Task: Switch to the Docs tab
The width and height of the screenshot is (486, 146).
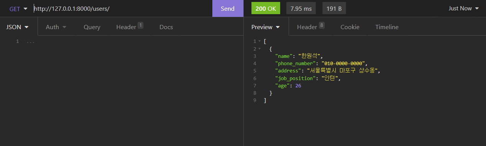Action: point(166,27)
